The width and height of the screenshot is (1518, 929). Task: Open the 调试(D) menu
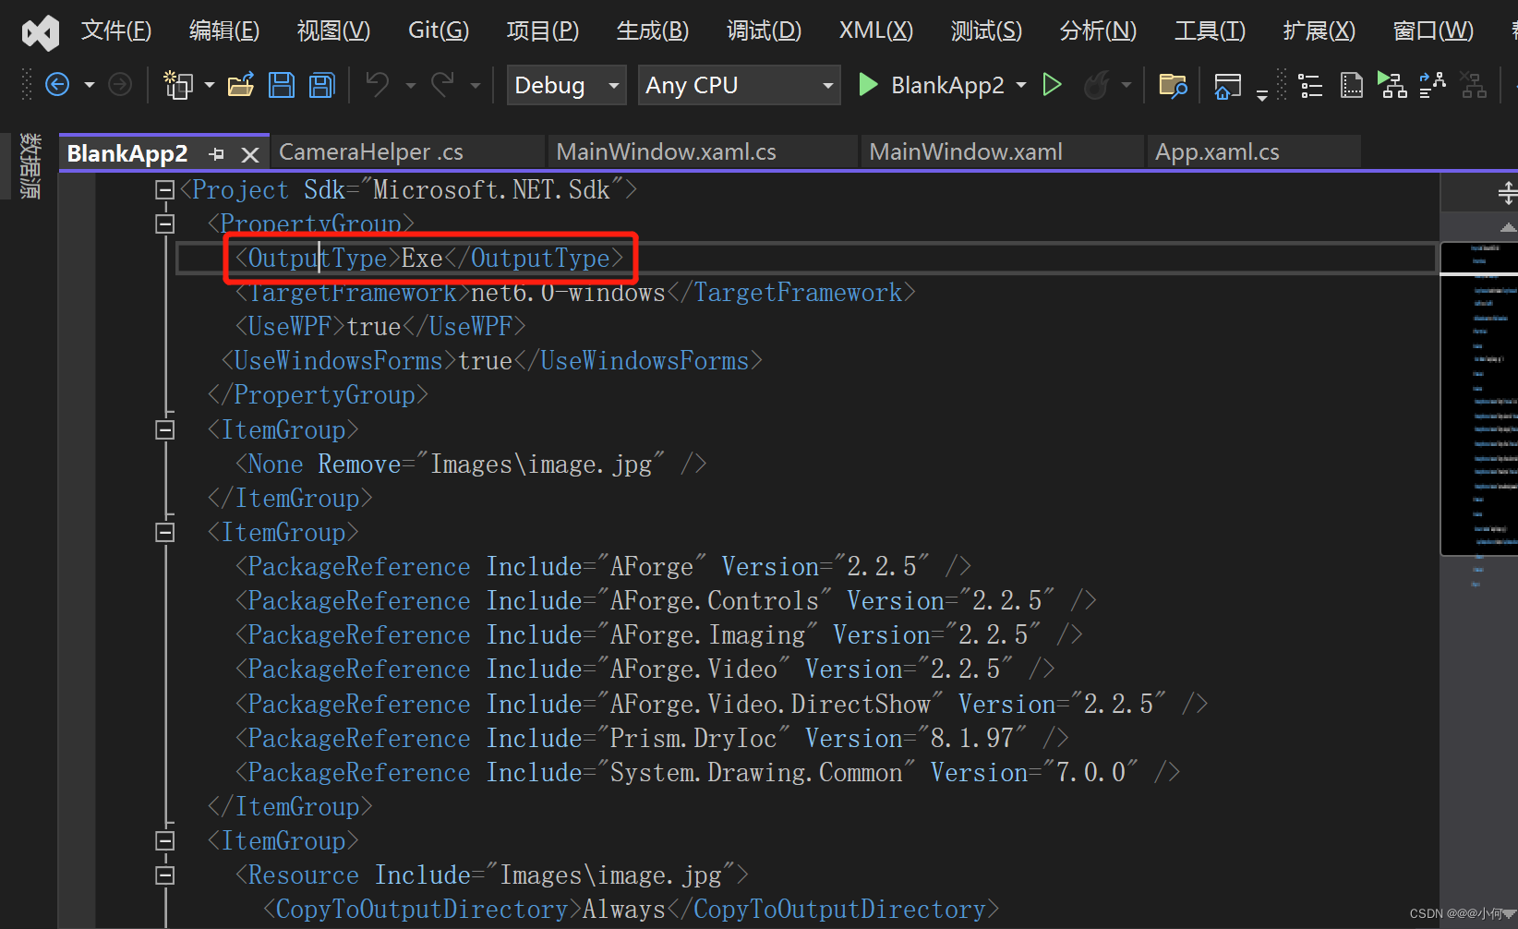[x=764, y=30]
